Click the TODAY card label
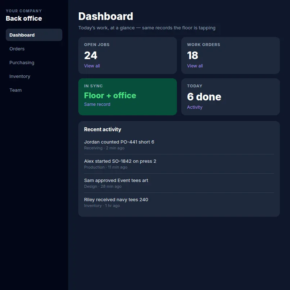This screenshot has height=290, width=290. 195,86
